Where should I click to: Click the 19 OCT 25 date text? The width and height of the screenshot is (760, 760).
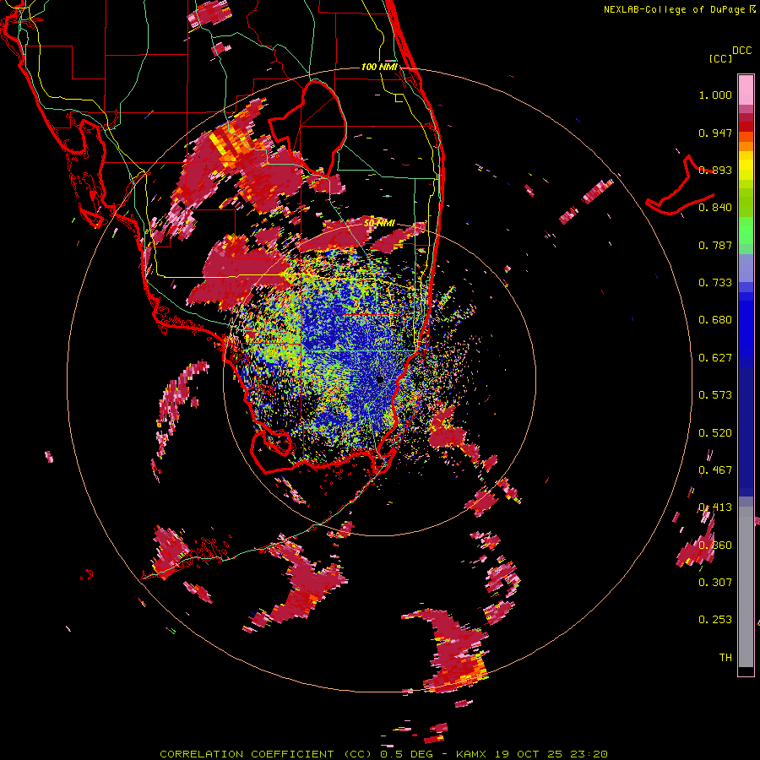[529, 754]
